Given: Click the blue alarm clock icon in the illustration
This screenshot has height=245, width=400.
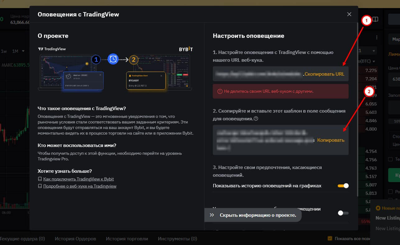Looking at the screenshot, I should click(113, 59).
